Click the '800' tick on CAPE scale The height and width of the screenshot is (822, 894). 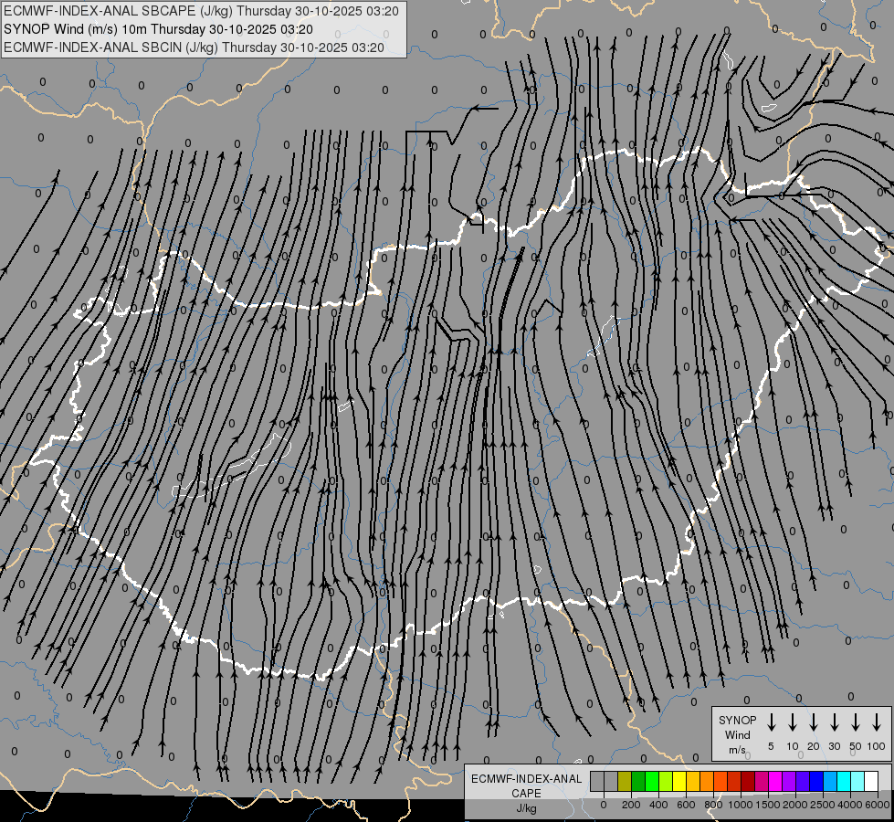713,805
